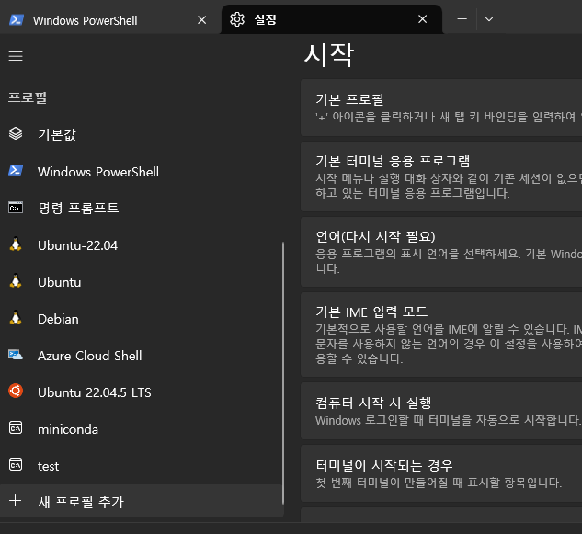Click the orange Ubuntu 22.04.5 LTS logo
This screenshot has height=534, width=582.
[16, 391]
